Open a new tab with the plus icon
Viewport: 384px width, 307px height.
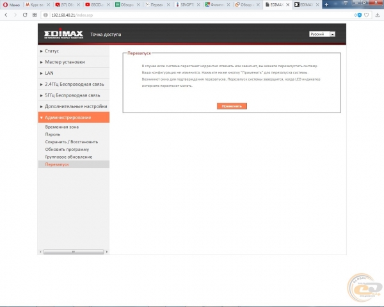pyautogui.click(x=326, y=4)
